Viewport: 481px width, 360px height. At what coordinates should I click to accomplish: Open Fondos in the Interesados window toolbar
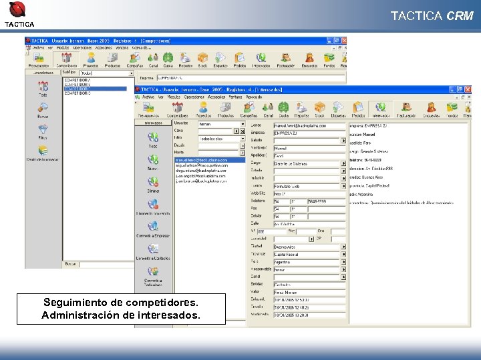(452, 110)
